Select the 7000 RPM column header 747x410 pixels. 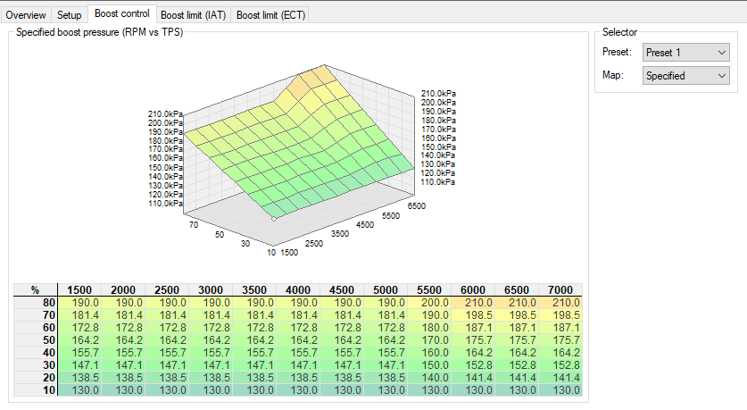pyautogui.click(x=560, y=290)
